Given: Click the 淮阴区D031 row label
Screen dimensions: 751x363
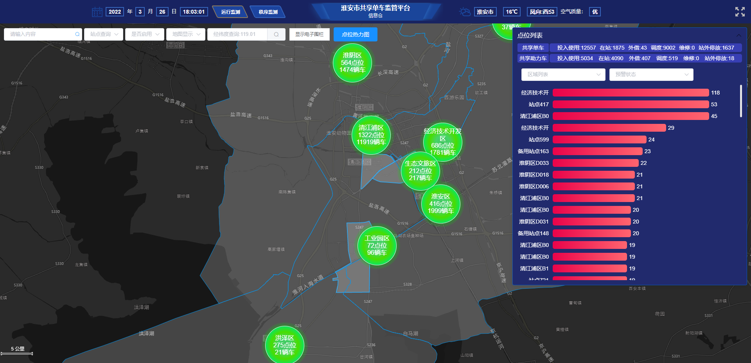Looking at the screenshot, I should click(534, 222).
